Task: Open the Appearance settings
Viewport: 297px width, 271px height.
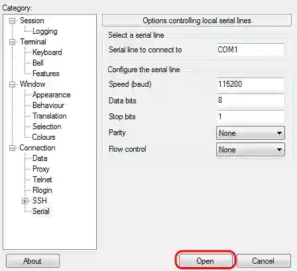Action: (x=52, y=95)
